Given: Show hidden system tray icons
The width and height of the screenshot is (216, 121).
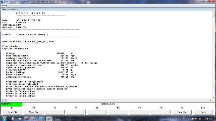Looking at the screenshot, I should (188, 118).
